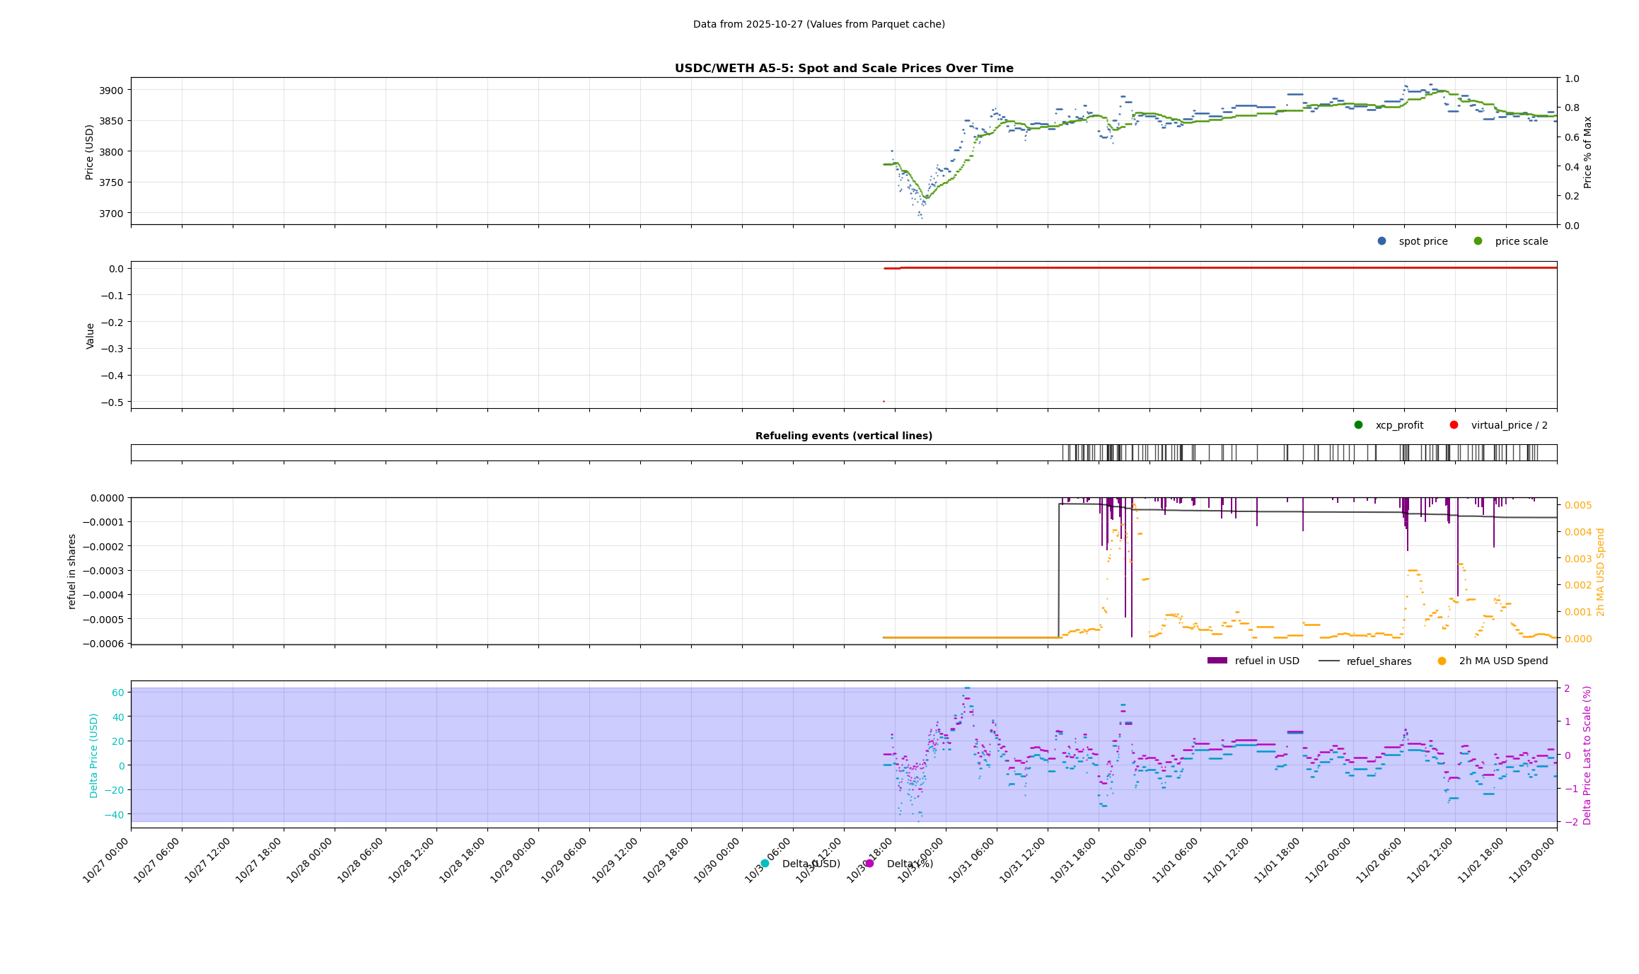Image resolution: width=1639 pixels, height=974 pixels.
Task: Click the orange 2h MA USD Spend marker
Action: pyautogui.click(x=1442, y=661)
